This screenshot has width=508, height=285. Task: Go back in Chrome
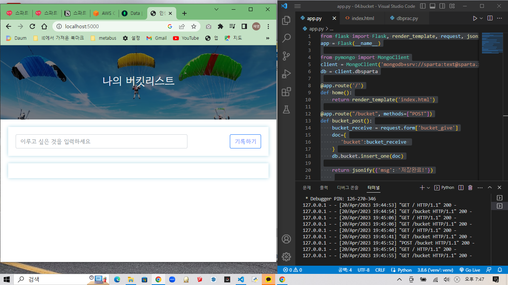coord(9,26)
